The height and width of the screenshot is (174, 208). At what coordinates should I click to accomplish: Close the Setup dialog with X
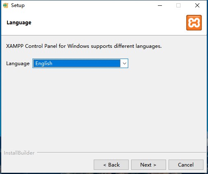click(x=197, y=5)
